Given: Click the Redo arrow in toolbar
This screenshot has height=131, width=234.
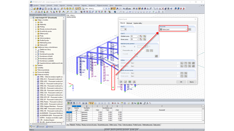Looking at the screenshot, I should [58, 9].
